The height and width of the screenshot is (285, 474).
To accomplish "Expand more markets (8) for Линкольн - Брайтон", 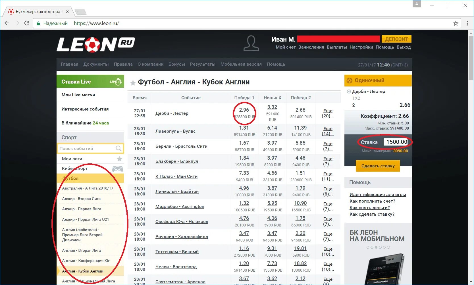I will 328,192.
